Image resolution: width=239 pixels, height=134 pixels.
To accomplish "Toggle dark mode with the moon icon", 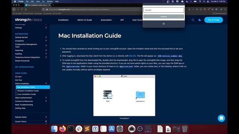I will pyautogui.click(x=200, y=20).
